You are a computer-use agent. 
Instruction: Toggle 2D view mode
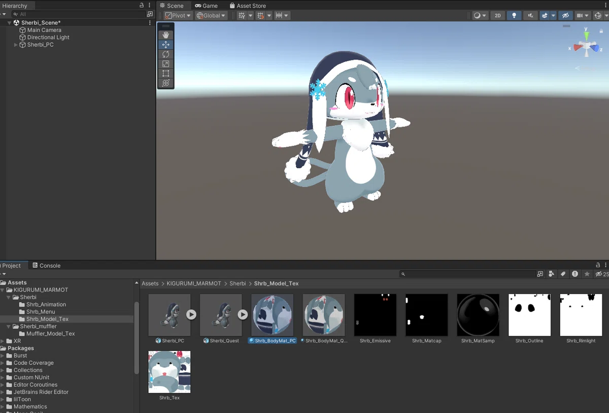pos(498,16)
